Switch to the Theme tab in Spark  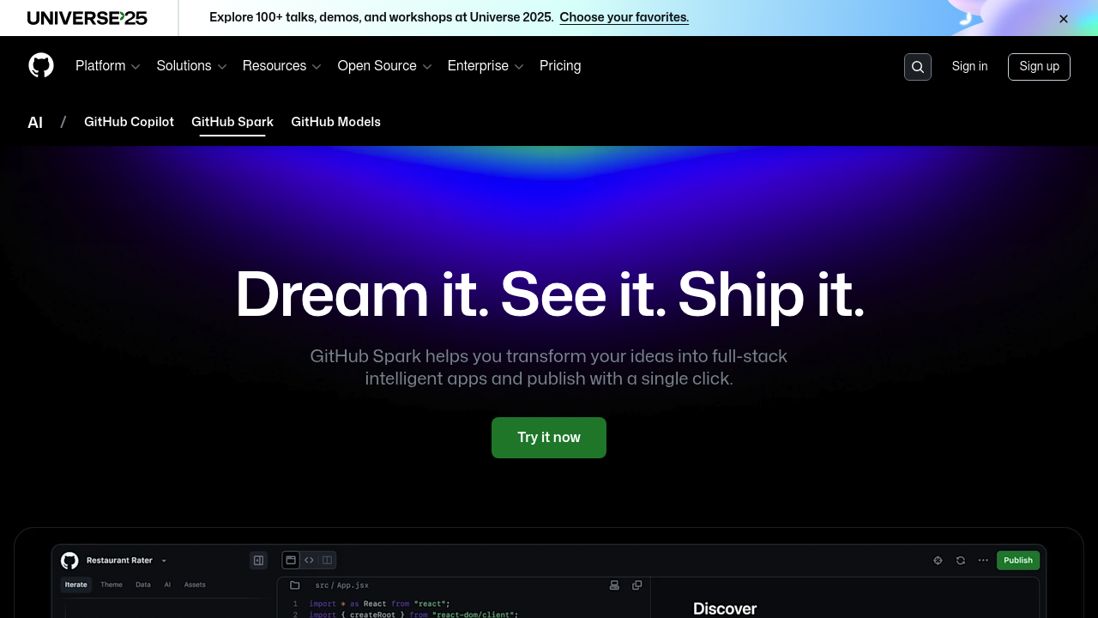[x=111, y=585]
